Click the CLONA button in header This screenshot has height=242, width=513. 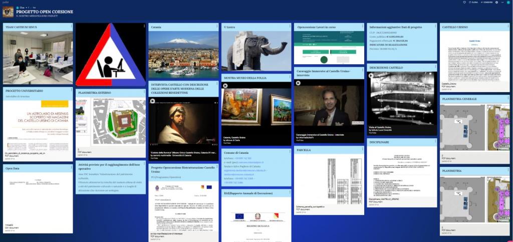point(473,3)
